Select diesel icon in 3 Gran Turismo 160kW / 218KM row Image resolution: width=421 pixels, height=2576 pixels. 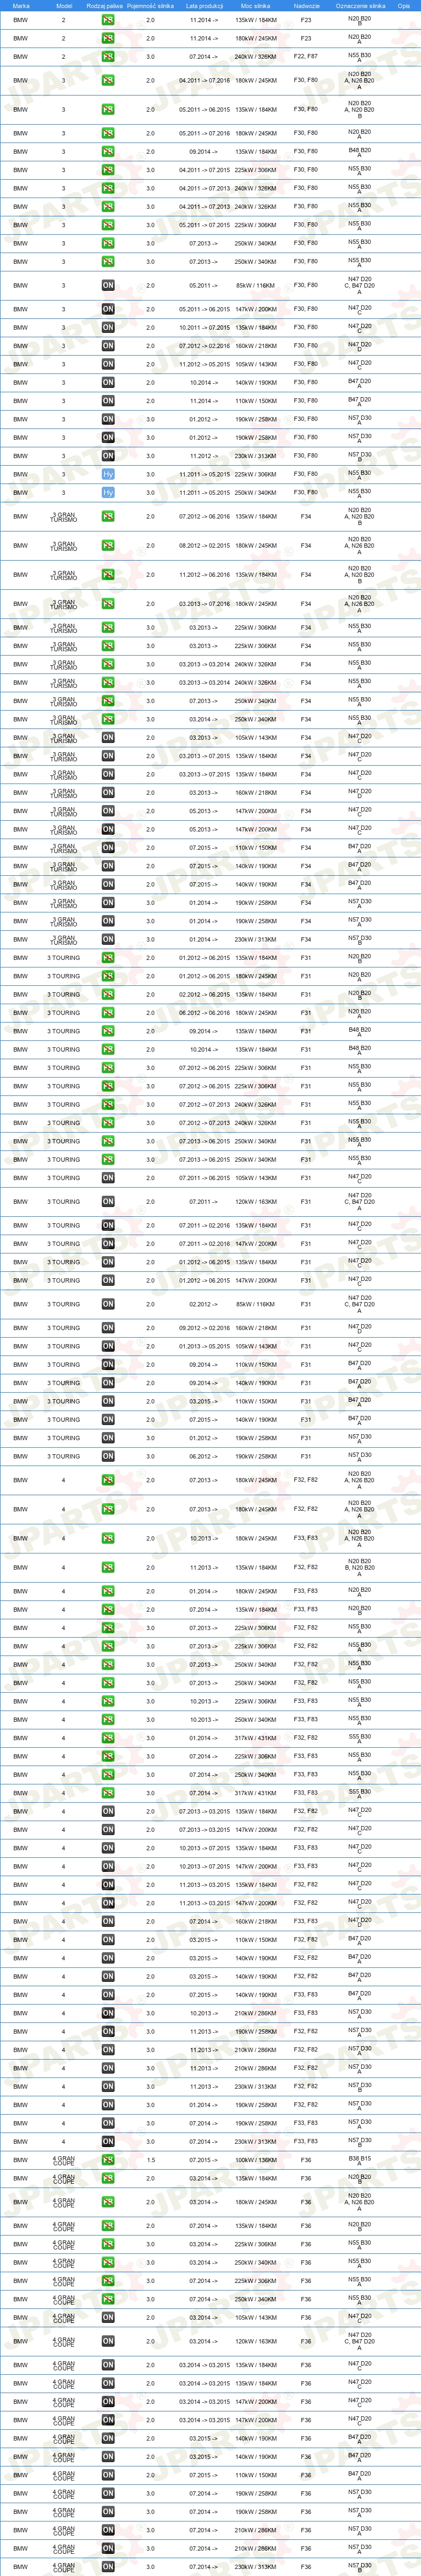pos(108,793)
